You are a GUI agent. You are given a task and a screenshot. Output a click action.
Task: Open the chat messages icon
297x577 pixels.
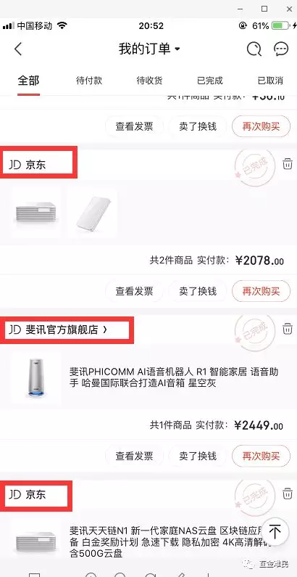point(281,49)
